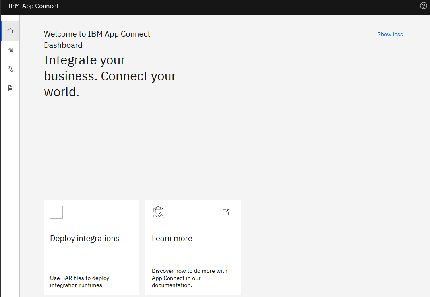This screenshot has width=430, height=297.
Task: Open the wrench Configuration icon in sidebar
Action: [10, 69]
